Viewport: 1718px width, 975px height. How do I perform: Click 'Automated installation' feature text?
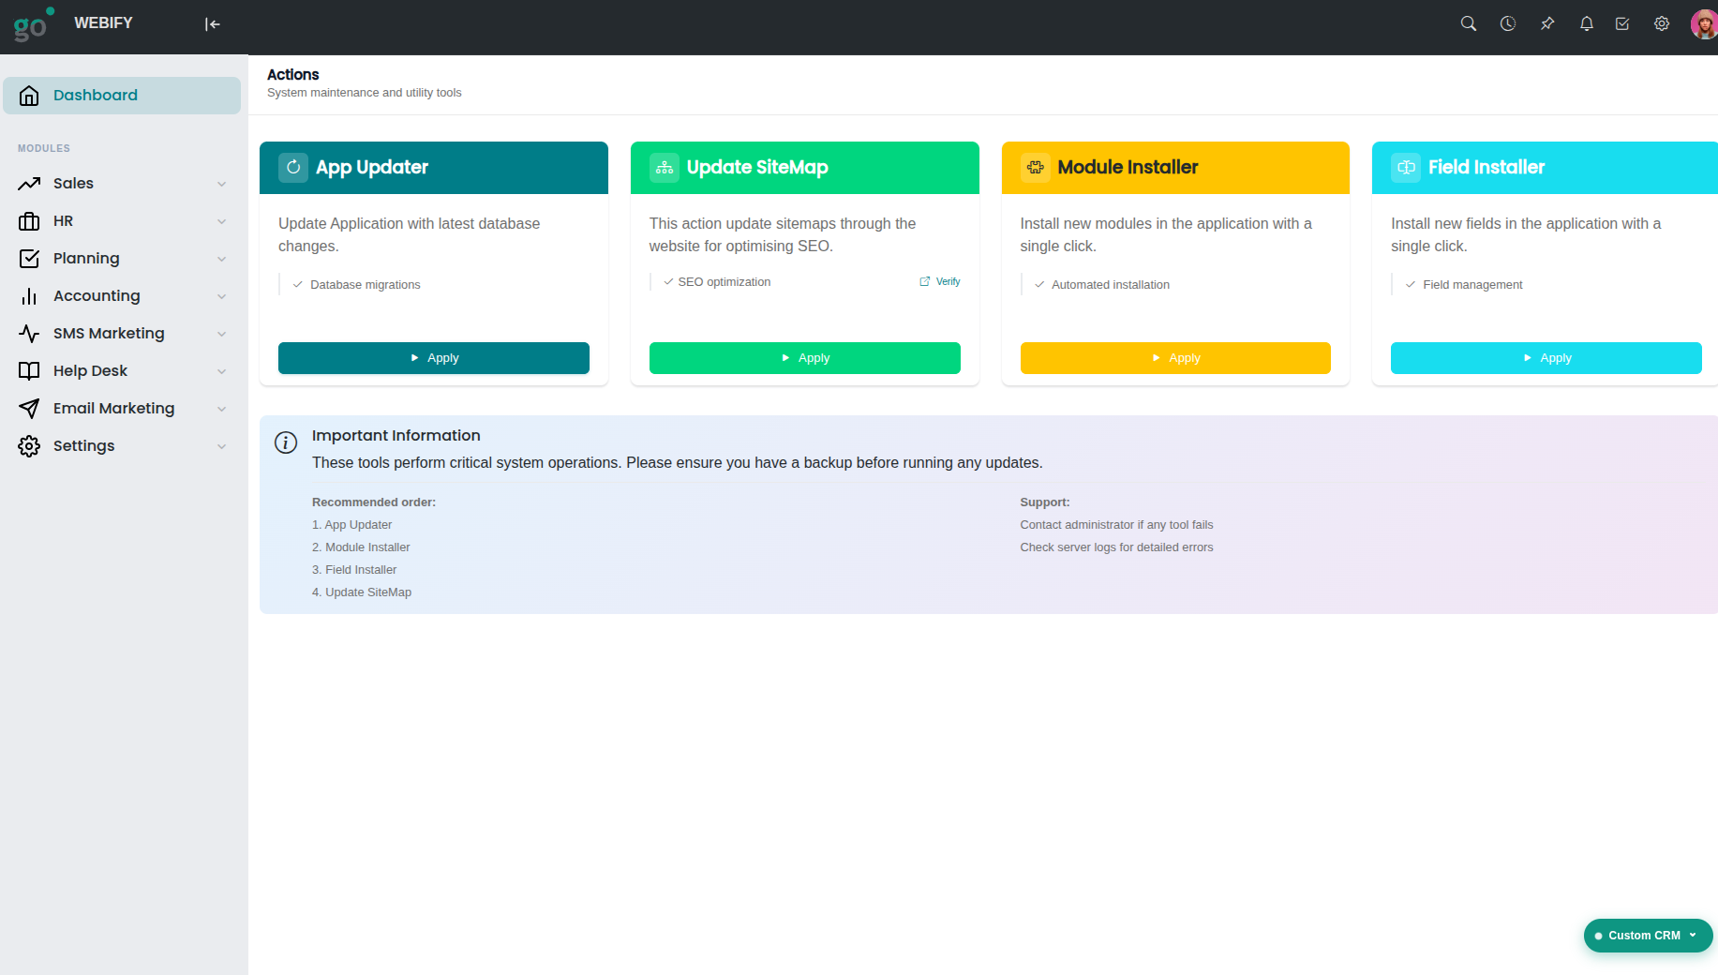[x=1111, y=285]
